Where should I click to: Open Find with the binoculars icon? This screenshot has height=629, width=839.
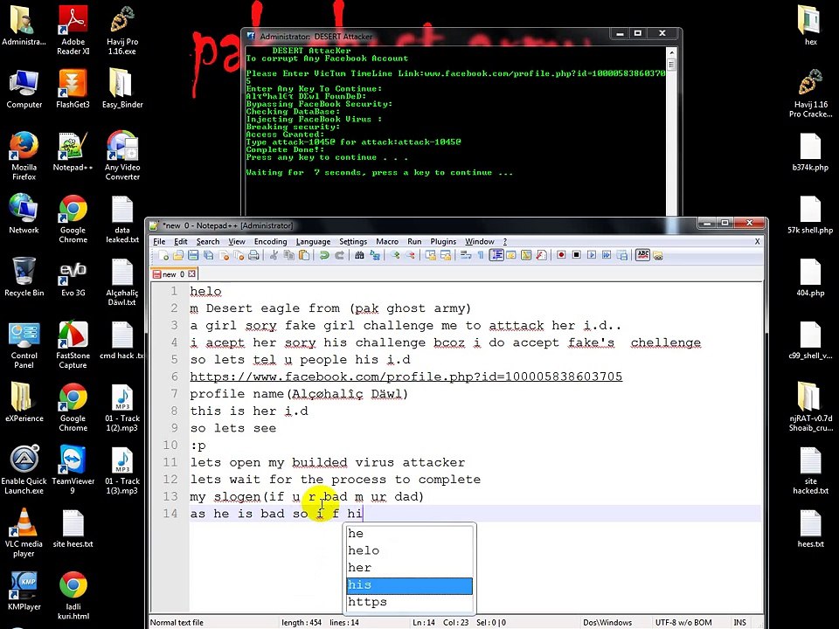359,256
